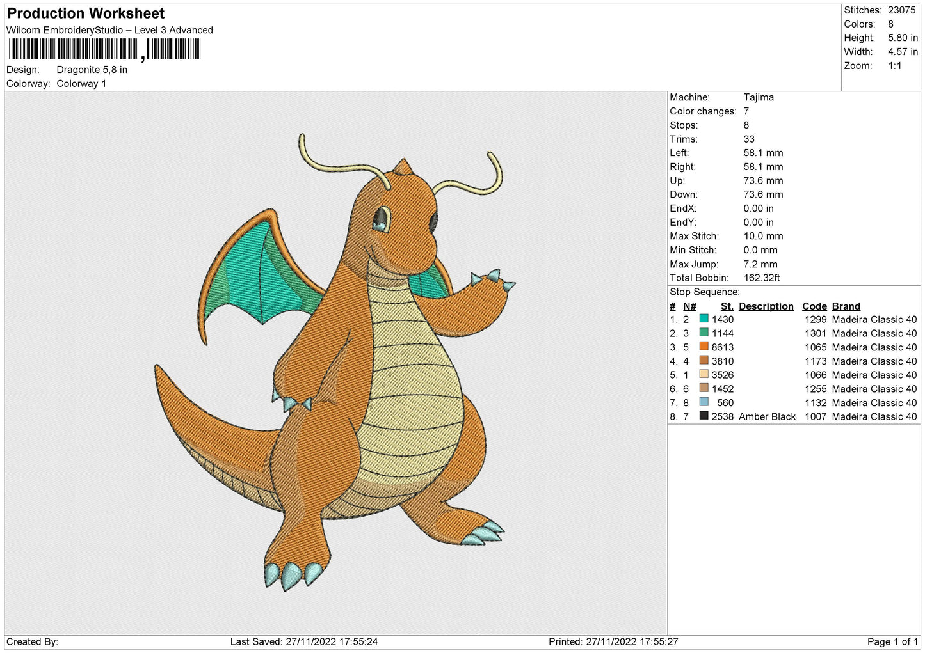Image resolution: width=925 pixels, height=653 pixels.
Task: Click the orange 1065 thread swatch
Action: pyautogui.click(x=704, y=347)
